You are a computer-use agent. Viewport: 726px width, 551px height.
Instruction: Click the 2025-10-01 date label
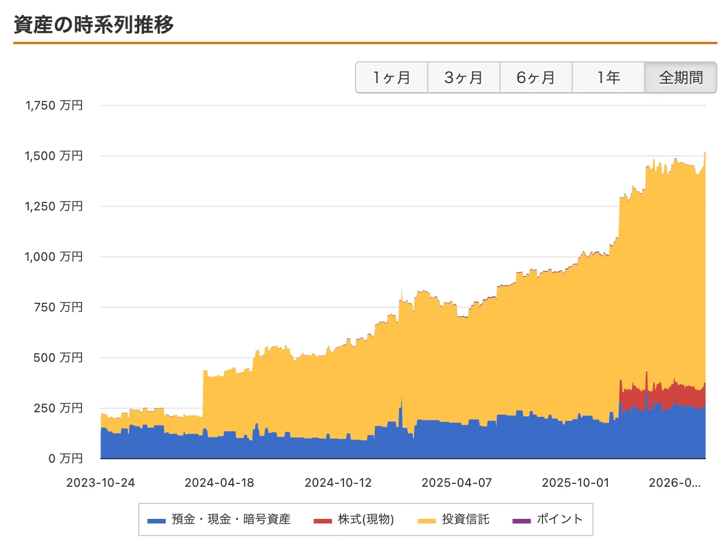tap(575, 483)
